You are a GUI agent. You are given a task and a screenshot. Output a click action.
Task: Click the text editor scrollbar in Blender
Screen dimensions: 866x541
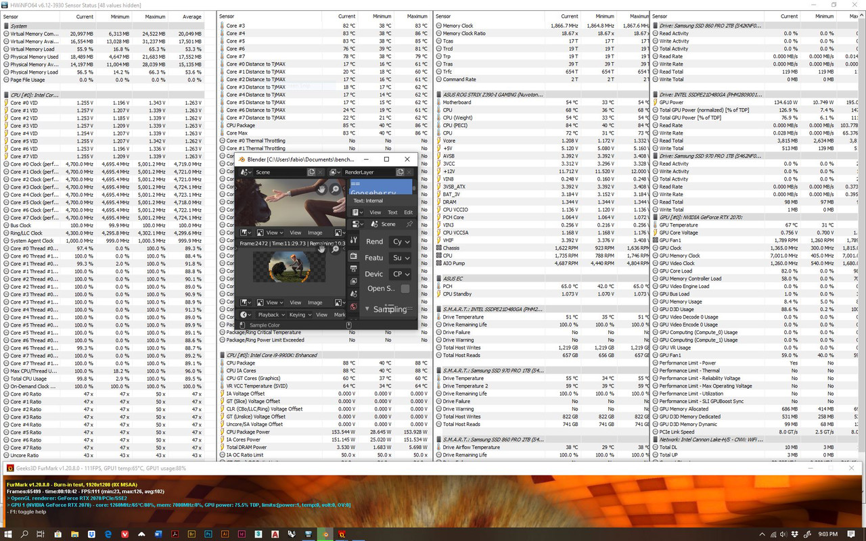(x=414, y=187)
